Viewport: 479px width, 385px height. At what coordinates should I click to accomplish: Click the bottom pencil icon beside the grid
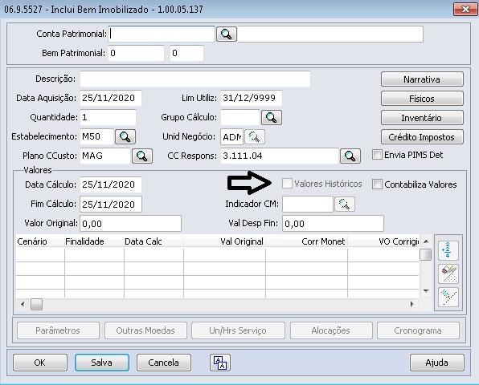click(x=448, y=297)
